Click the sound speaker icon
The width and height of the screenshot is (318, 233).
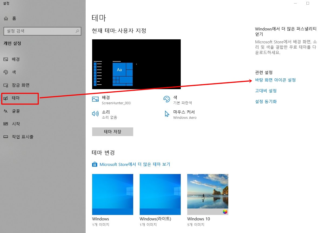(95, 114)
